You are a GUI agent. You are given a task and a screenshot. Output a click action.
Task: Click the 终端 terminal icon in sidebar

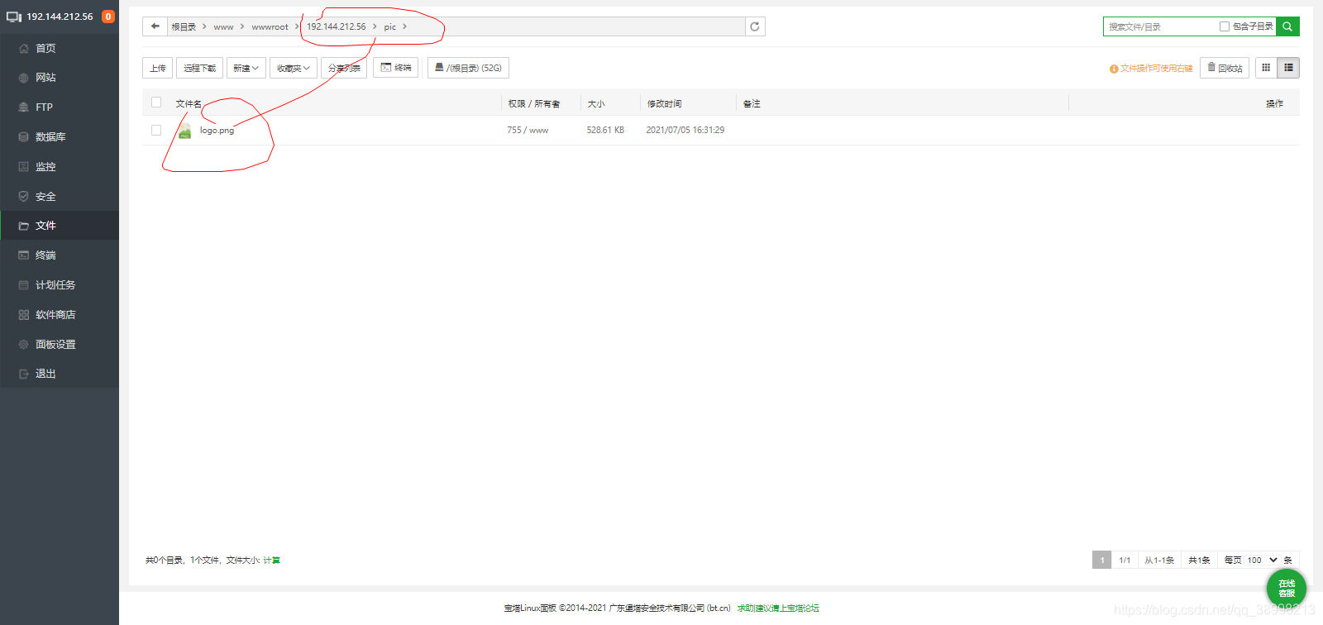coord(23,255)
